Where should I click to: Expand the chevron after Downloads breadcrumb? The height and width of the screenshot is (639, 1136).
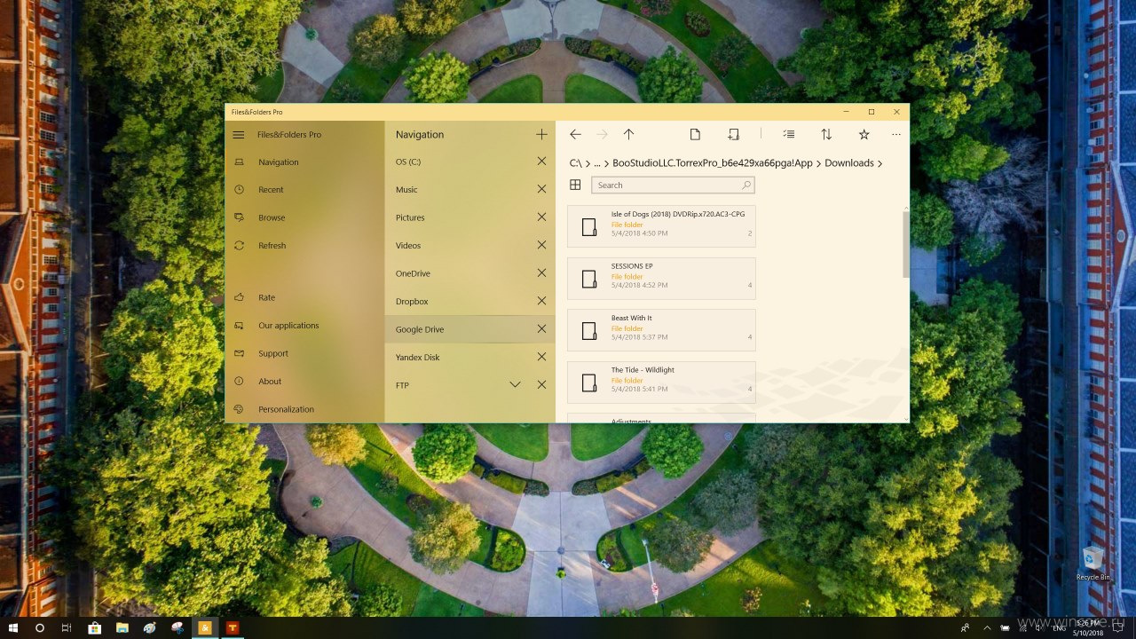[x=880, y=163]
